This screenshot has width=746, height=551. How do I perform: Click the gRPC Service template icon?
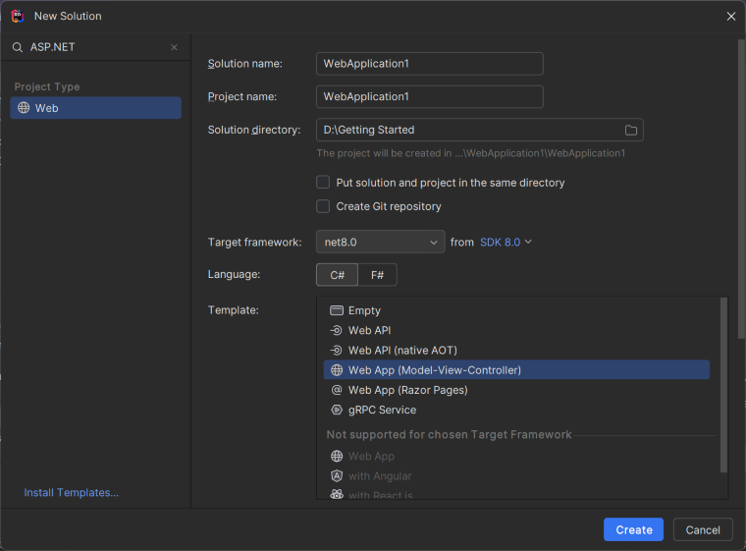click(337, 410)
